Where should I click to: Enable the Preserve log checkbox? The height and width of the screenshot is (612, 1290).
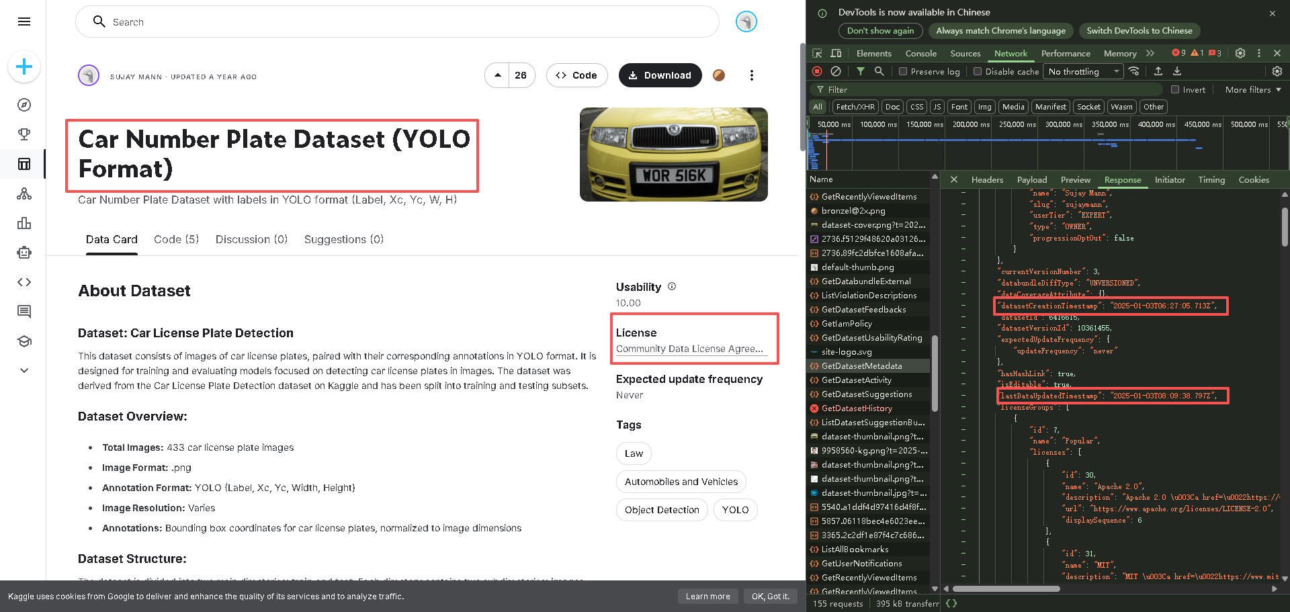pyautogui.click(x=903, y=71)
